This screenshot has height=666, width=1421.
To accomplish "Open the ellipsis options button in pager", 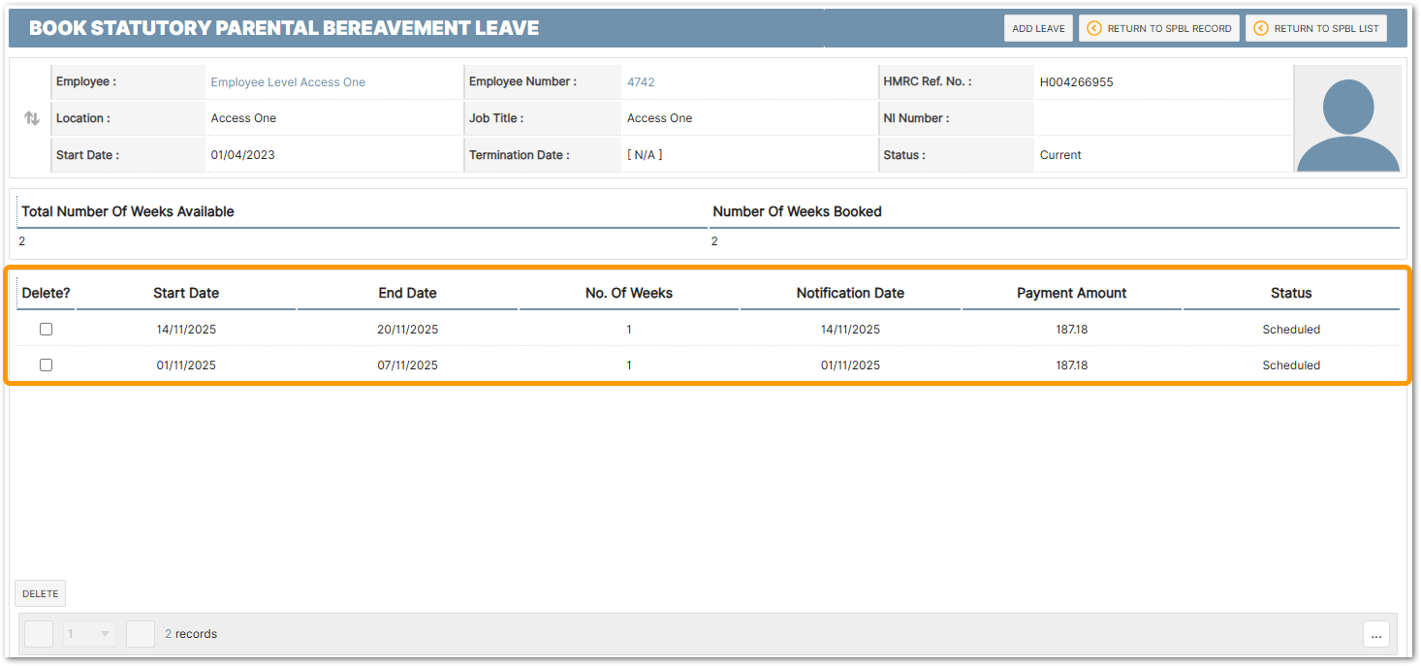I will (x=1375, y=634).
